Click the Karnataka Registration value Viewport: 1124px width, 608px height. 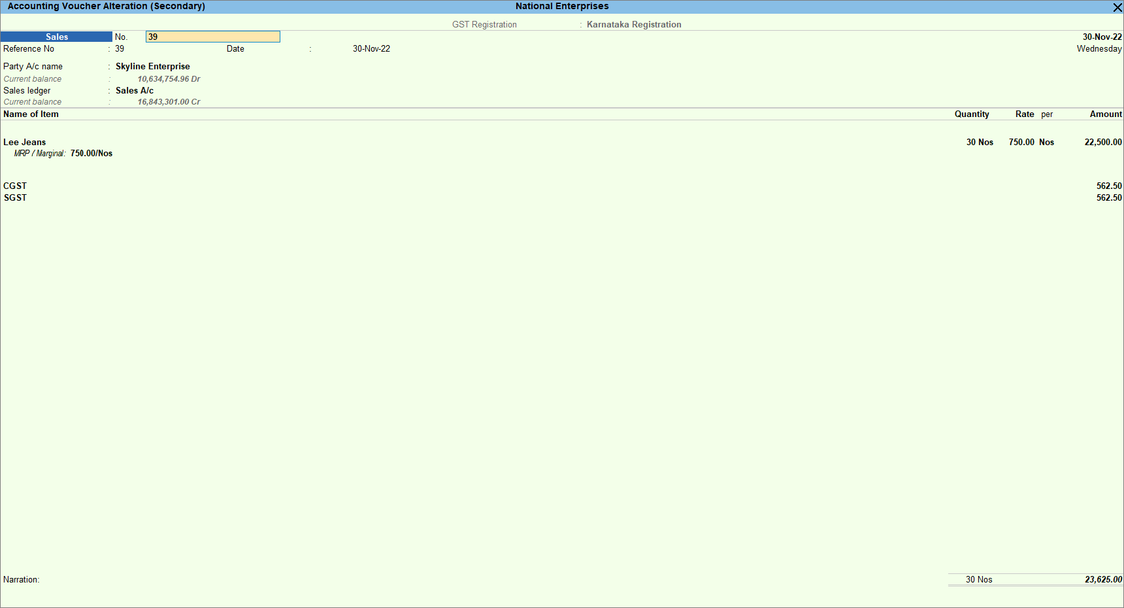click(x=634, y=24)
